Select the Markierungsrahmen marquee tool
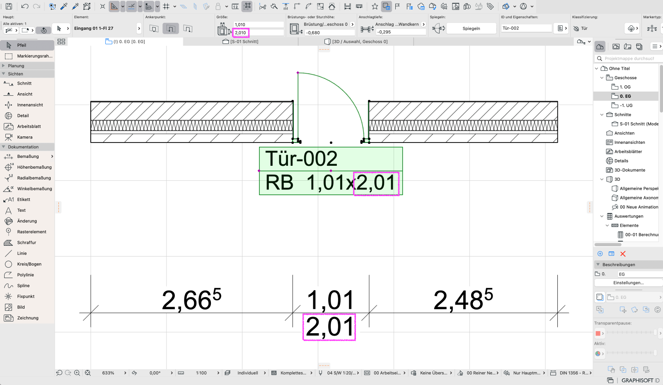 pos(27,56)
